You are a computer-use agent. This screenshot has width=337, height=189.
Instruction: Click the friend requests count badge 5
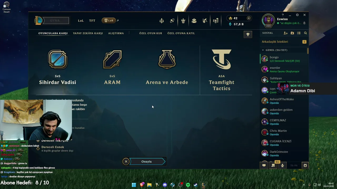[304, 42]
